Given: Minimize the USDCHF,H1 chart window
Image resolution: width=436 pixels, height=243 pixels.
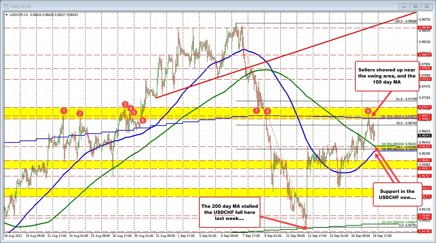Looking at the screenshot, I should click(404, 6).
